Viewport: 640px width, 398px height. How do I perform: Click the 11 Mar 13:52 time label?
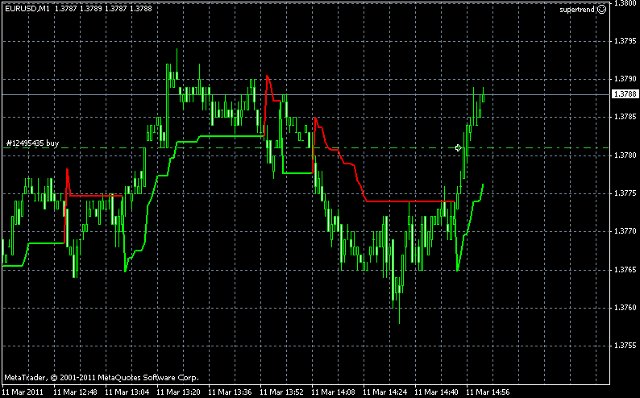283,392
